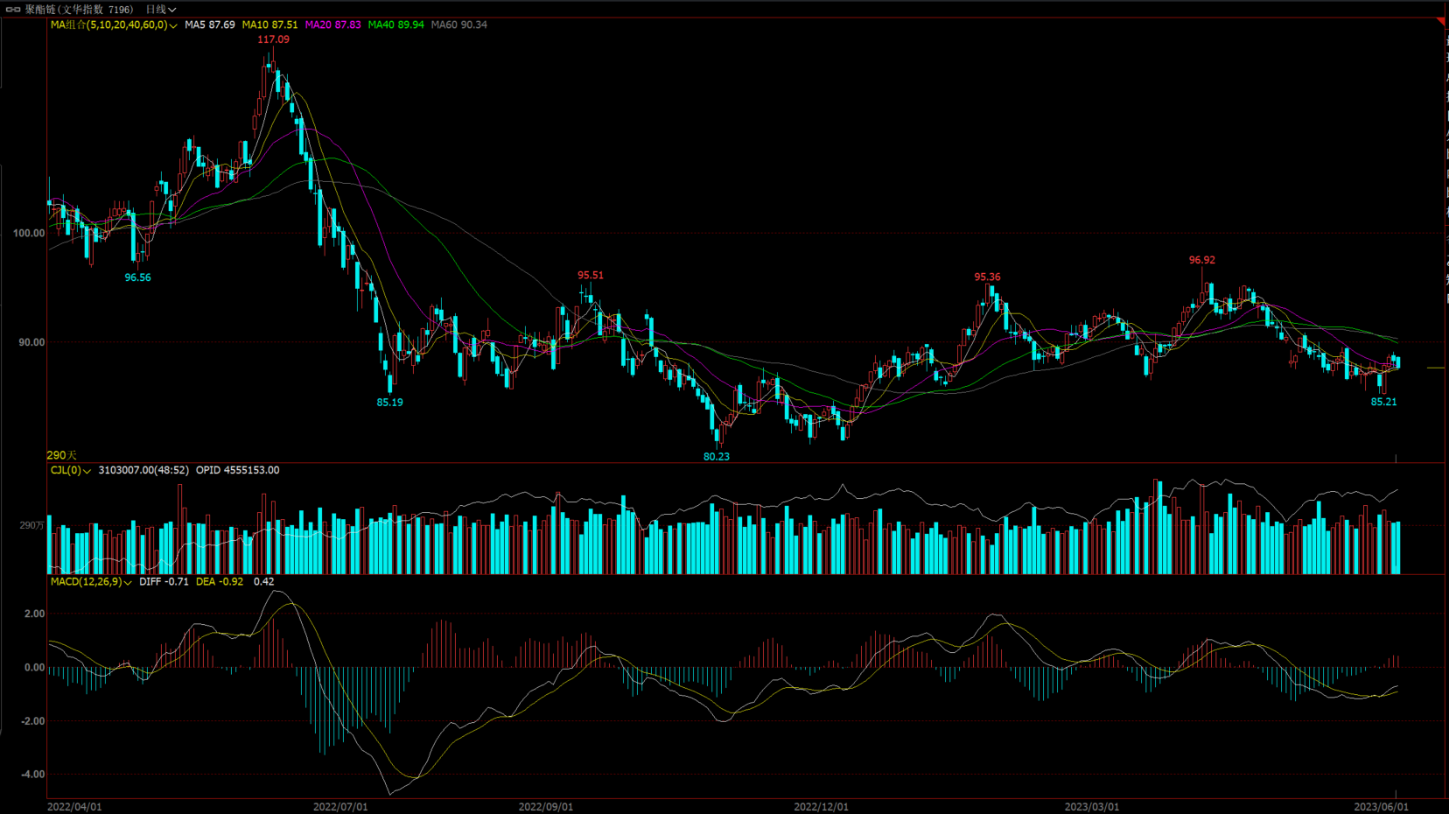Click the 96.92 peak label

point(1202,260)
